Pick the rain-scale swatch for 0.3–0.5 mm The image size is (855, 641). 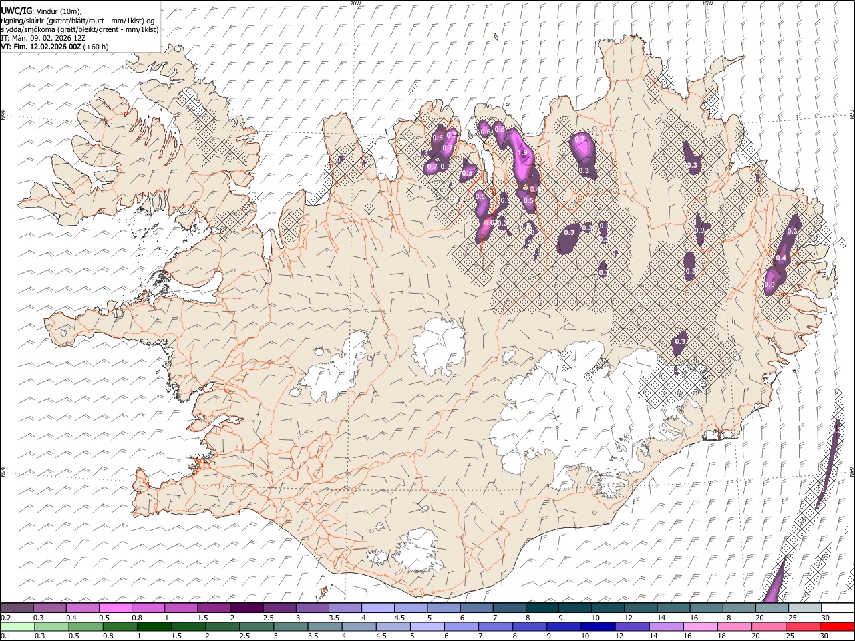[x=51, y=626]
